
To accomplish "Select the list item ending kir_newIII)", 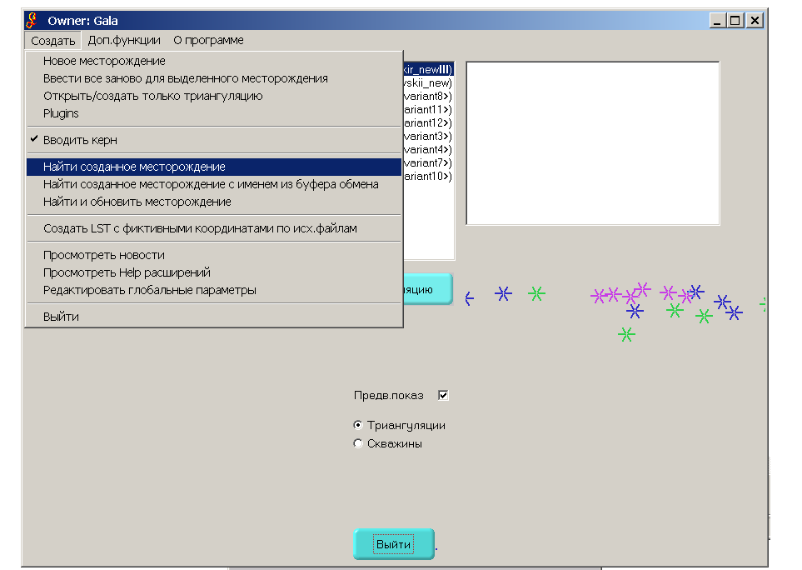I will point(428,70).
